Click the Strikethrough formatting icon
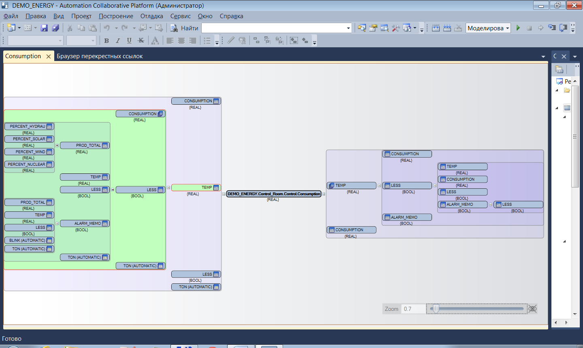Viewport: 583px width, 348px height. (x=141, y=40)
